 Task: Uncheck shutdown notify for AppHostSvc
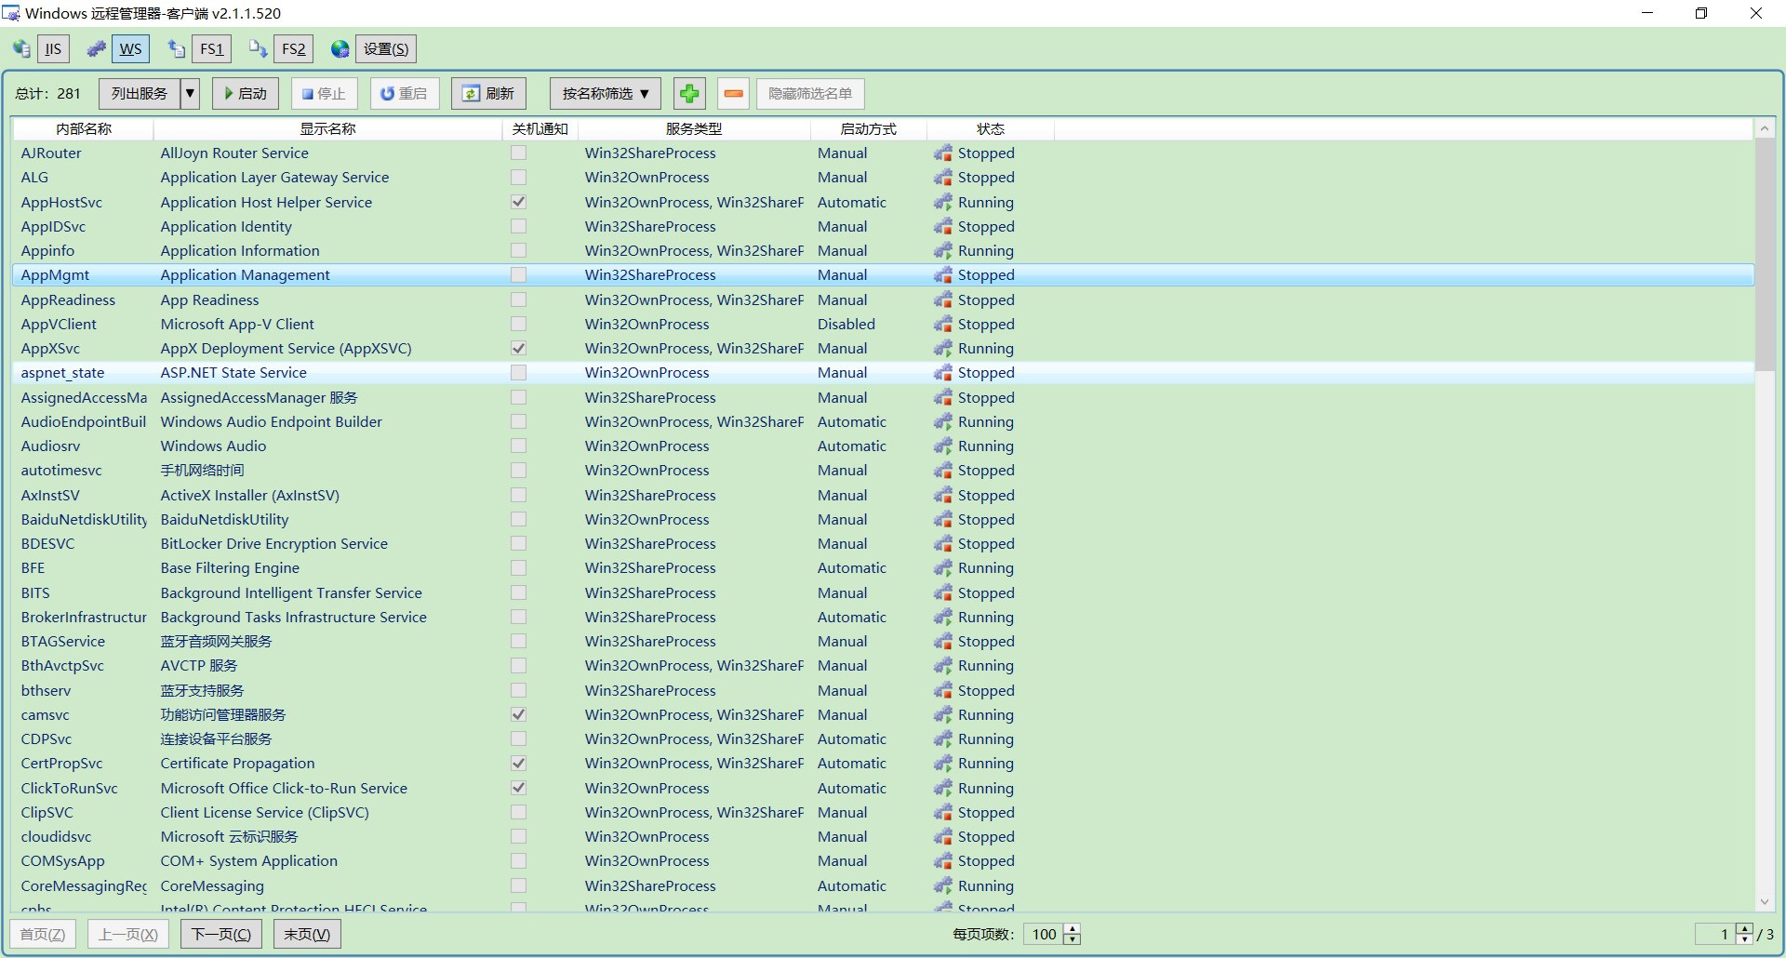(x=518, y=203)
